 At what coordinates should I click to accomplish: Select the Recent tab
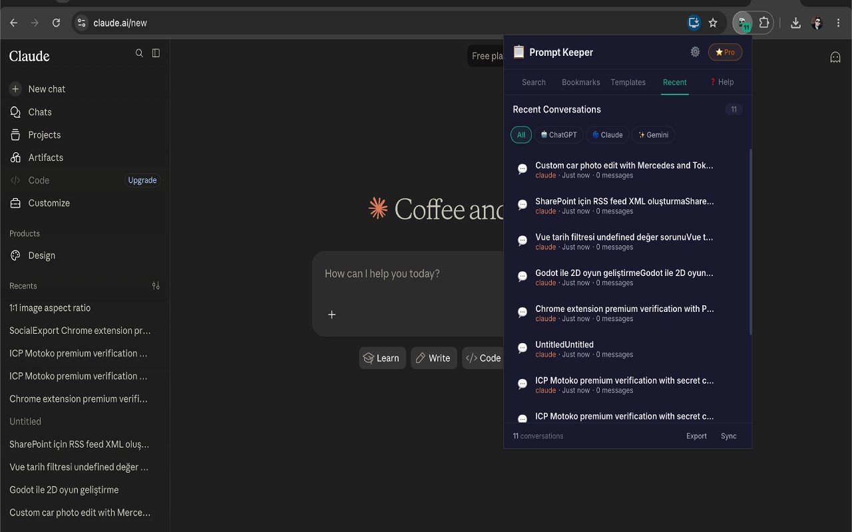point(675,82)
